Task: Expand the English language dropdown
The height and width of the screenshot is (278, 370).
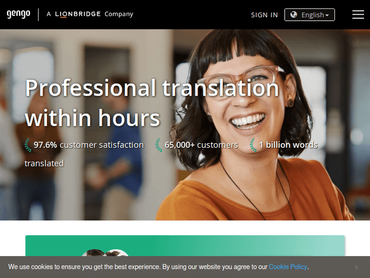Action: pyautogui.click(x=309, y=15)
